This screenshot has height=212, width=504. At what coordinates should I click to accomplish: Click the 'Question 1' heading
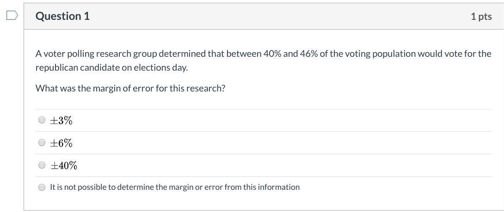coord(62,16)
